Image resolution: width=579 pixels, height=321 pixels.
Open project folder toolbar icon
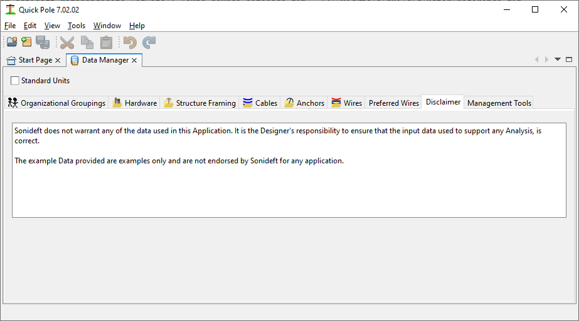(x=12, y=42)
